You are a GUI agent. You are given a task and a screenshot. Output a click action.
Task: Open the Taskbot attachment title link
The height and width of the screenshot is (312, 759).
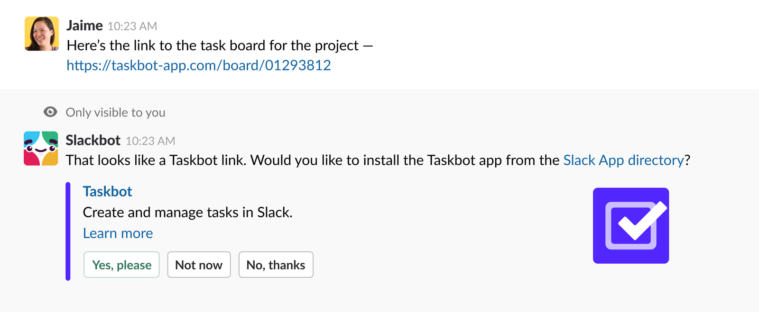[107, 191]
